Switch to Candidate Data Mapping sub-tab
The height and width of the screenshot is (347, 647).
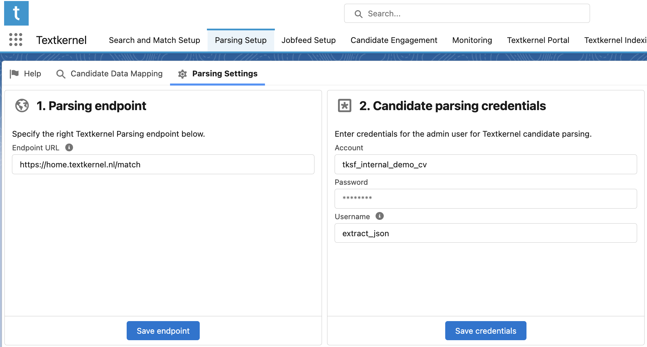(x=109, y=74)
